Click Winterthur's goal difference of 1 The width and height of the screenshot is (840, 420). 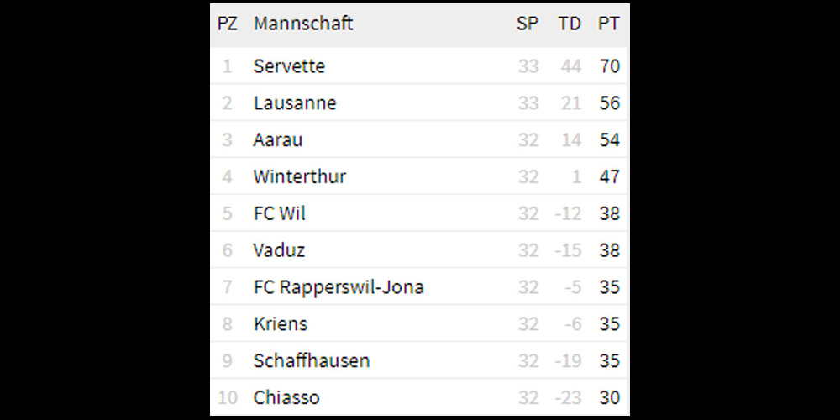576,176
